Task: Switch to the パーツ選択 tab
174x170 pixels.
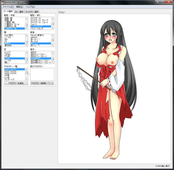Action: tap(8, 11)
